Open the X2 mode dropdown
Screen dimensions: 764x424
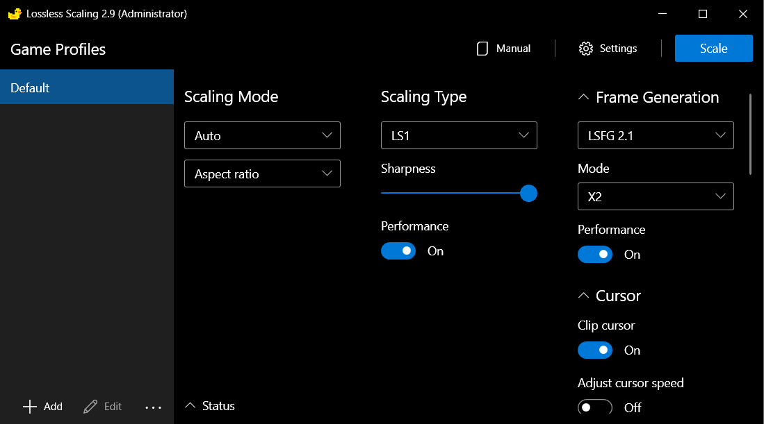coord(656,196)
